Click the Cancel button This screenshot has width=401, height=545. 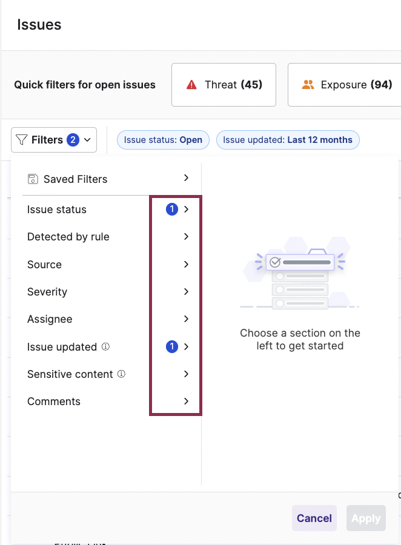click(314, 518)
